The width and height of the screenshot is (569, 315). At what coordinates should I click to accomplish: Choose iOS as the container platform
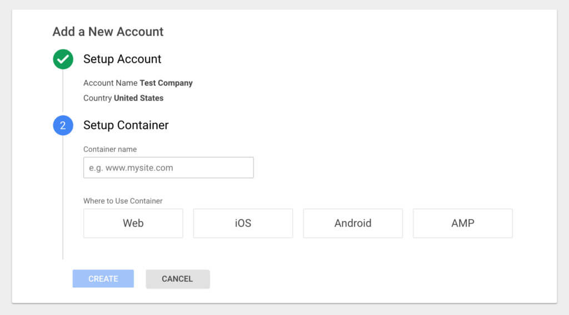(x=243, y=223)
